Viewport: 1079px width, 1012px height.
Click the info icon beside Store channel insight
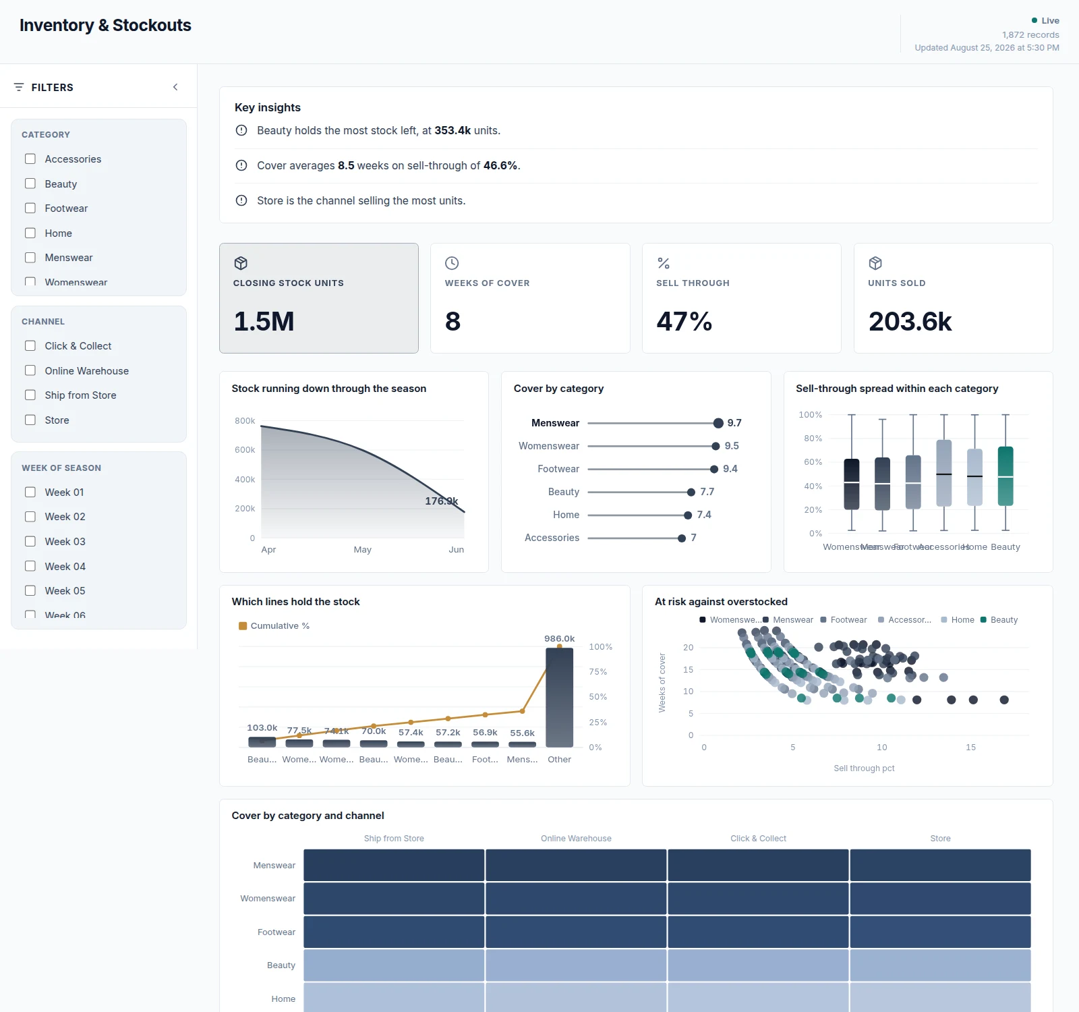(241, 200)
